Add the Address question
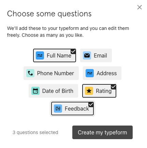The width and height of the screenshot is (147, 148). click(102, 73)
